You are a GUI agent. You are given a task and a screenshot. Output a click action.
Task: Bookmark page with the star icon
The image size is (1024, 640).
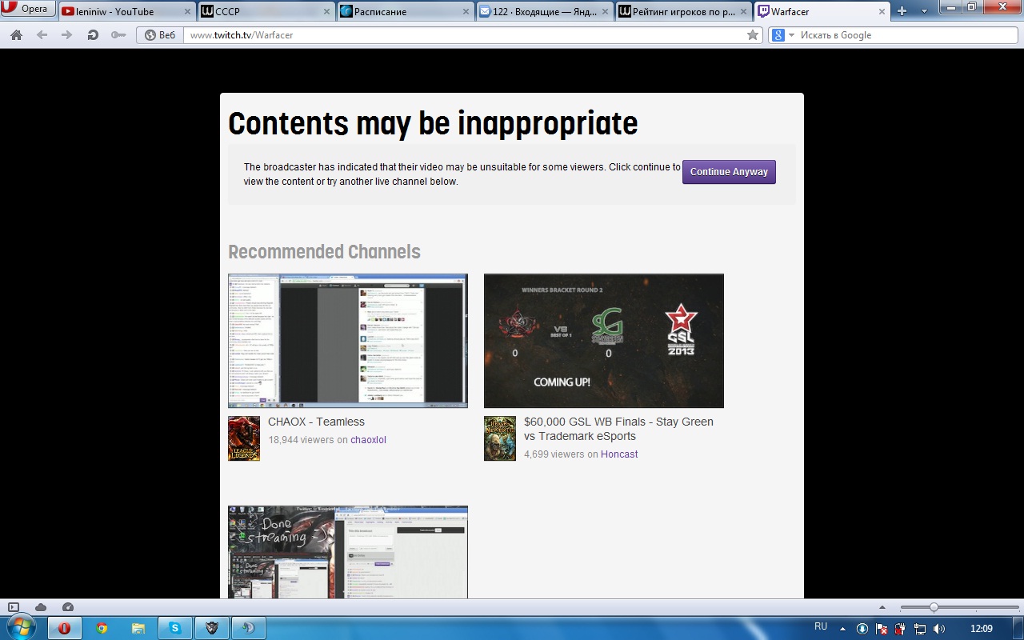pyautogui.click(x=753, y=35)
